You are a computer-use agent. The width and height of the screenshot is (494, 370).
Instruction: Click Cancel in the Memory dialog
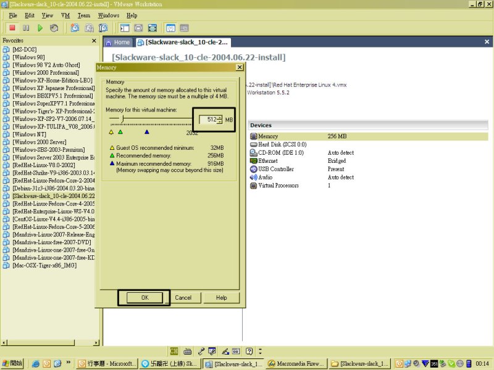pyautogui.click(x=183, y=298)
